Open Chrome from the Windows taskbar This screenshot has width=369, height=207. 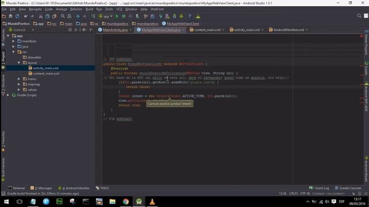click(x=126, y=202)
